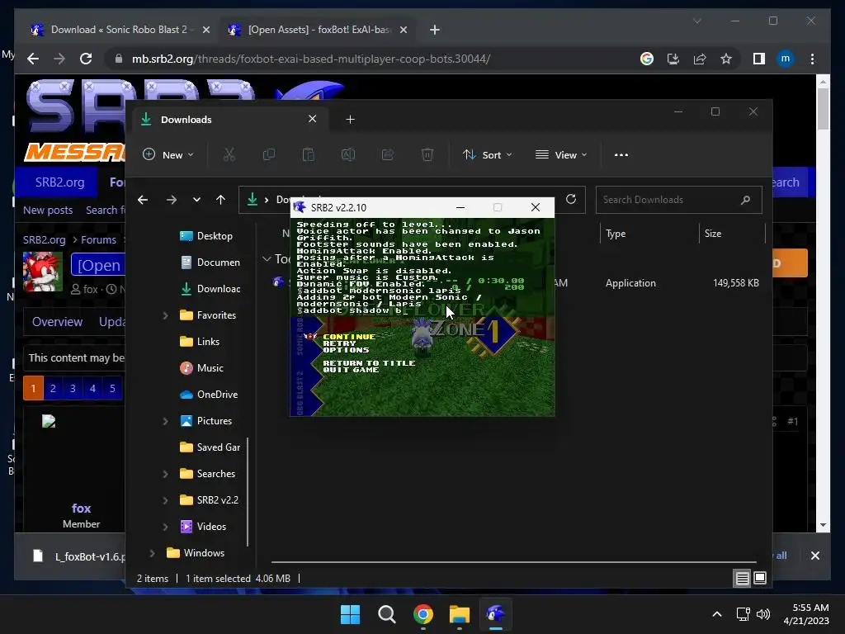The width and height of the screenshot is (845, 634).
Task: Add a new File Explorer tab
Action: pos(350,120)
